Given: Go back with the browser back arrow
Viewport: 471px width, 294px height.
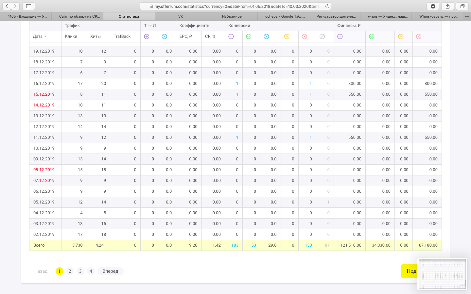Looking at the screenshot, I should (x=7, y=6).
